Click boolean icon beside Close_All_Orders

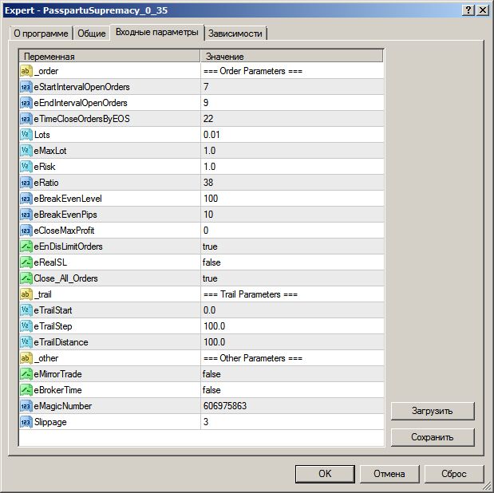[26, 278]
